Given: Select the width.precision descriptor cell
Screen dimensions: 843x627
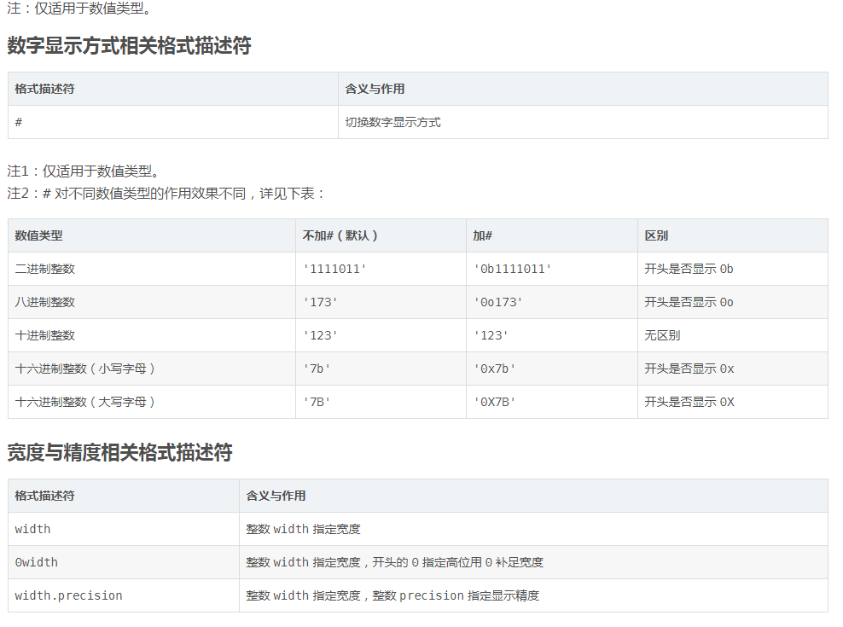Looking at the screenshot, I should tap(68, 595).
